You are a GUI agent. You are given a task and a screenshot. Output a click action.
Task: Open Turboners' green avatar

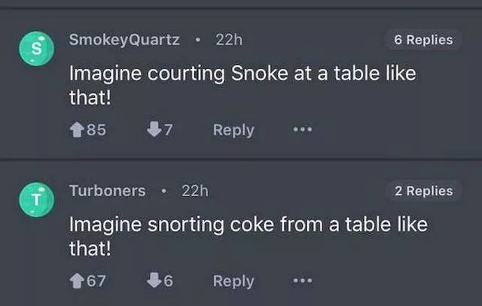point(33,198)
